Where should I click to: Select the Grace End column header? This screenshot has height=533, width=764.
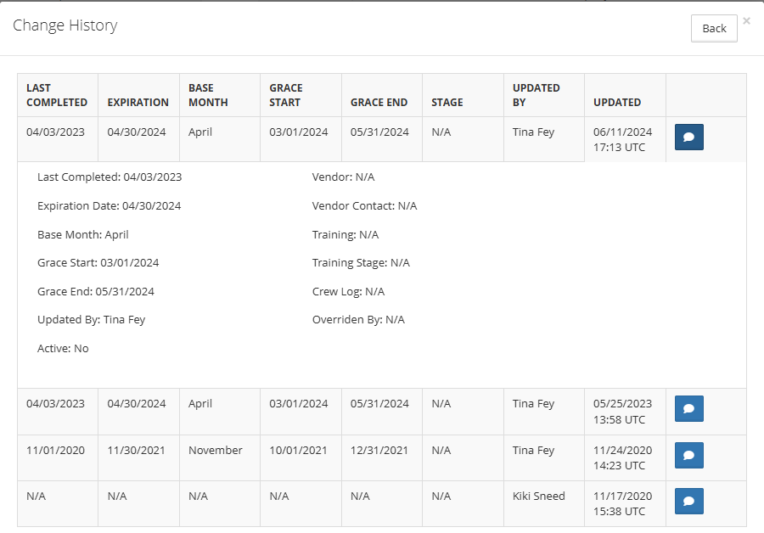coord(379,103)
